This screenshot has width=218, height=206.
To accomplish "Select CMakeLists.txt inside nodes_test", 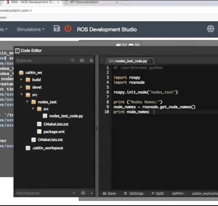I will (56, 124).
